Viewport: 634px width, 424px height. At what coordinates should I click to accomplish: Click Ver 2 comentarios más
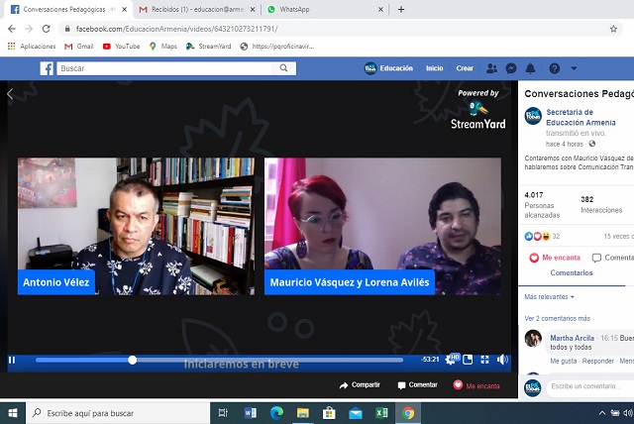pos(557,319)
